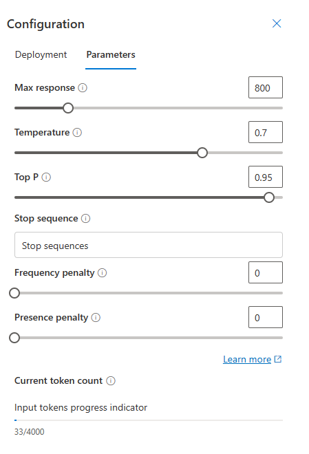
Task: Click the Max response value box showing 800
Action: pos(266,87)
